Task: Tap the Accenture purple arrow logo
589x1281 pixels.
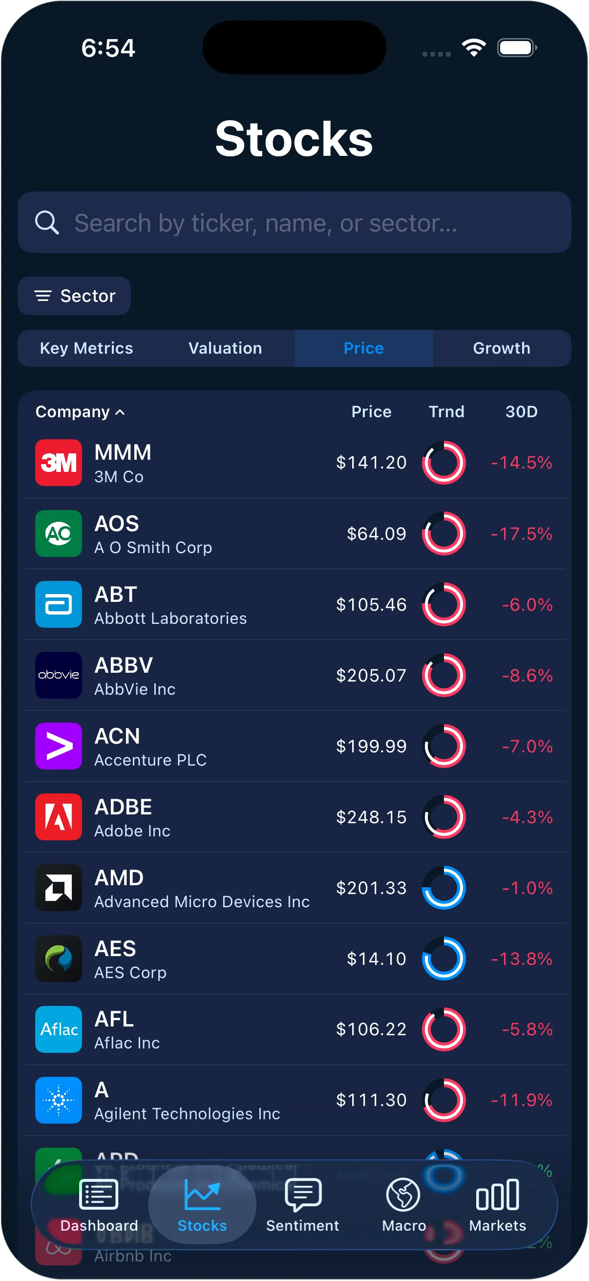Action: 58,746
